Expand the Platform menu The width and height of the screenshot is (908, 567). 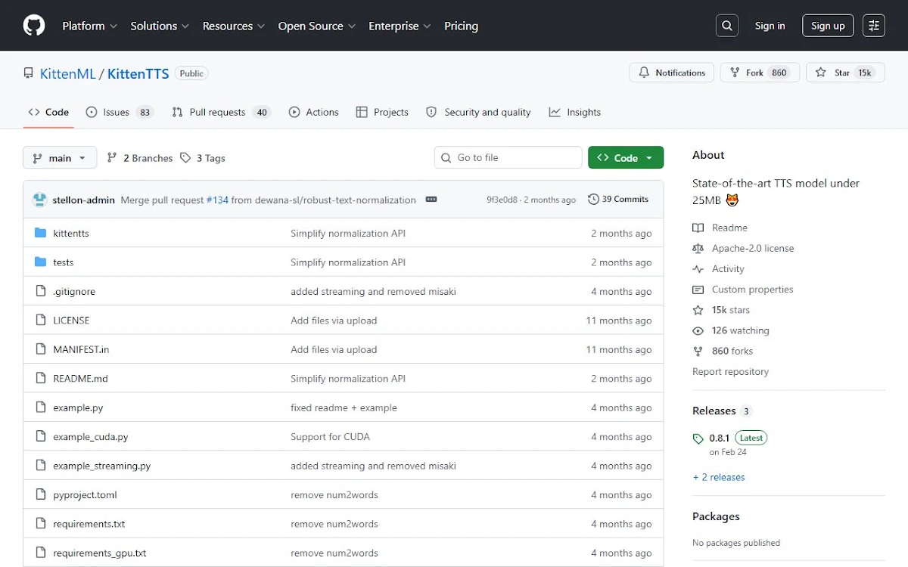click(89, 26)
